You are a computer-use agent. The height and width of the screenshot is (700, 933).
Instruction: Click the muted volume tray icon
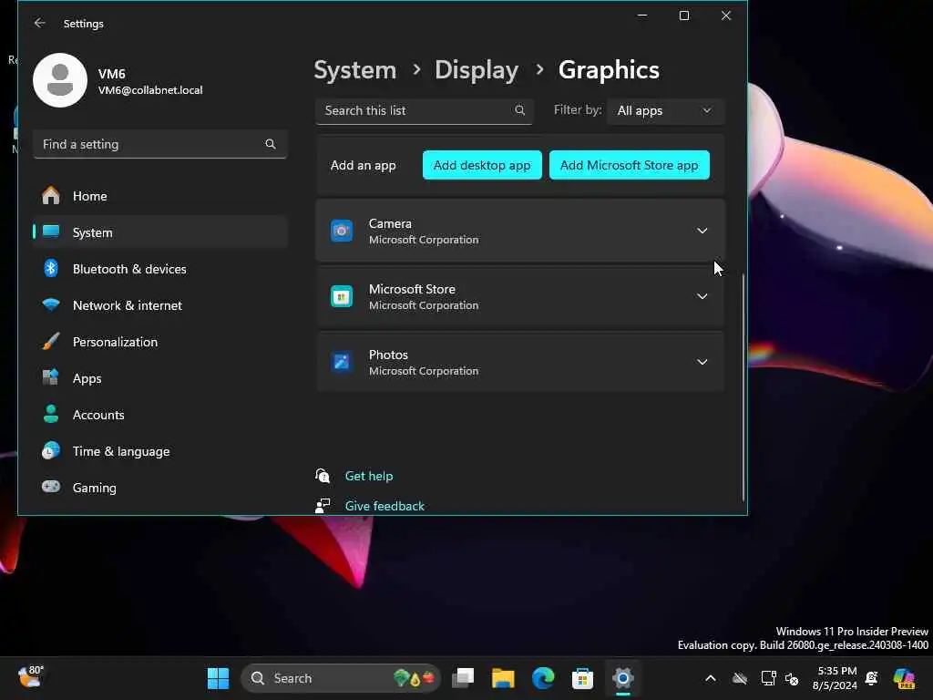792,678
